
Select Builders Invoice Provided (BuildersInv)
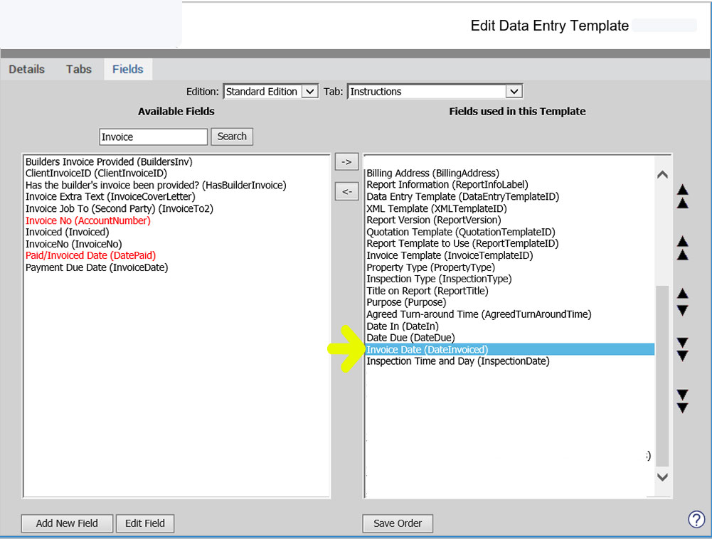pyautogui.click(x=109, y=161)
